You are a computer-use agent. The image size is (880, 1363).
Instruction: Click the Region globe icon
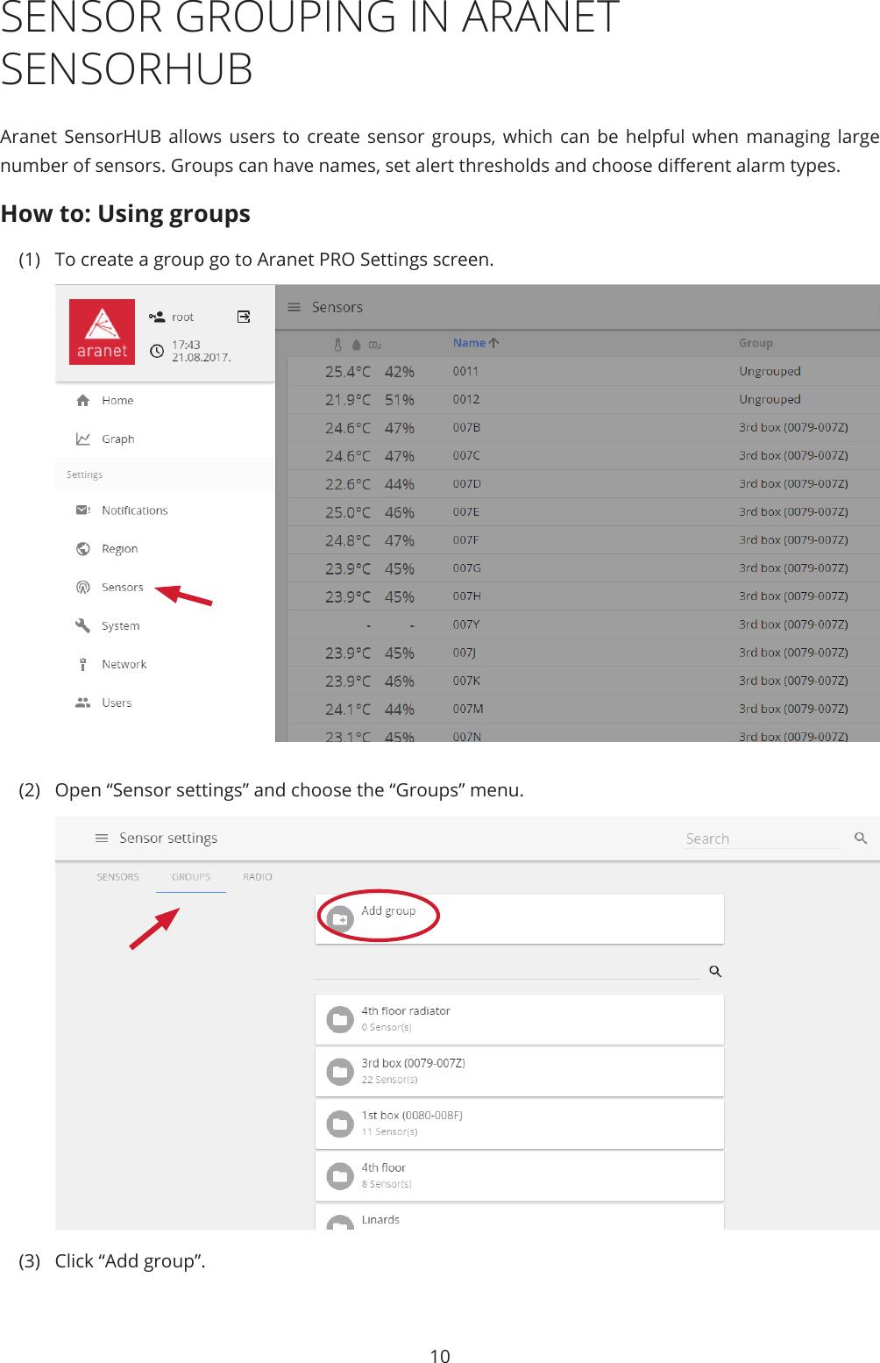pos(83,548)
